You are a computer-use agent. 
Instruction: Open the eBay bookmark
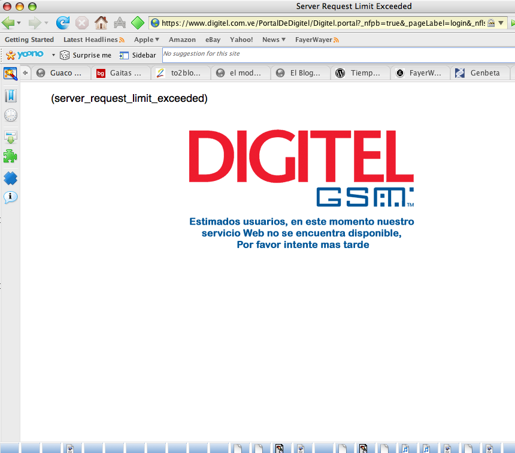(x=213, y=40)
